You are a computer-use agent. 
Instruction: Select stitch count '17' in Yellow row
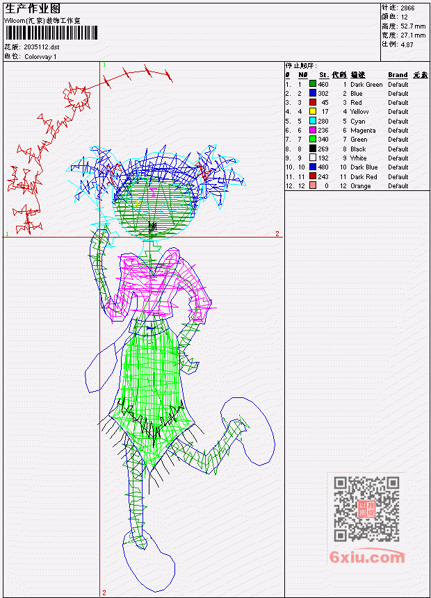325,112
